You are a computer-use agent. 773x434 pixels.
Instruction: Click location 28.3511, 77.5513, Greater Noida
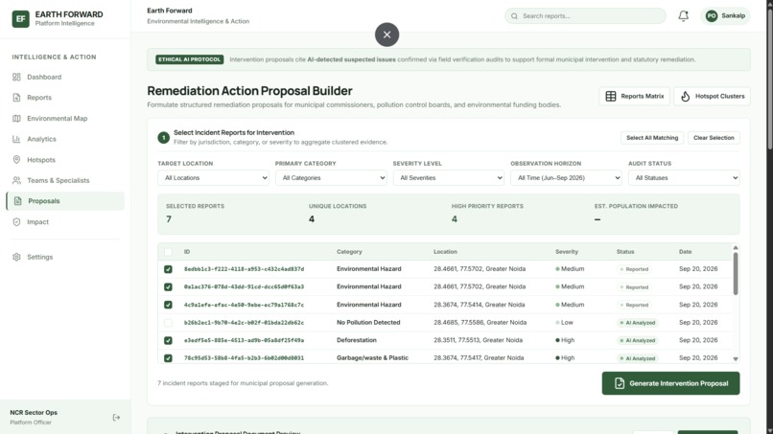point(478,340)
